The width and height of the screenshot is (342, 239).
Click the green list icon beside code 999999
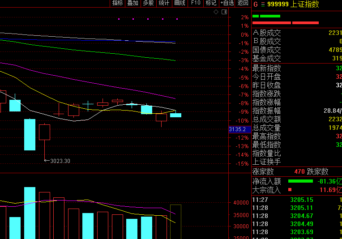262,4
